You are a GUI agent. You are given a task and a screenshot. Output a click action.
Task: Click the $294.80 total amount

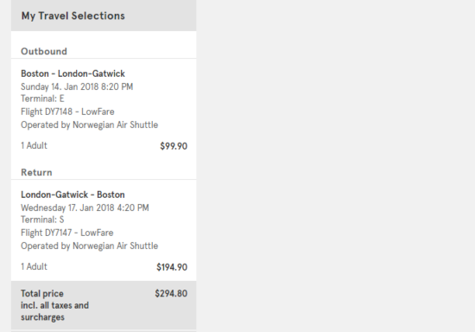click(171, 293)
